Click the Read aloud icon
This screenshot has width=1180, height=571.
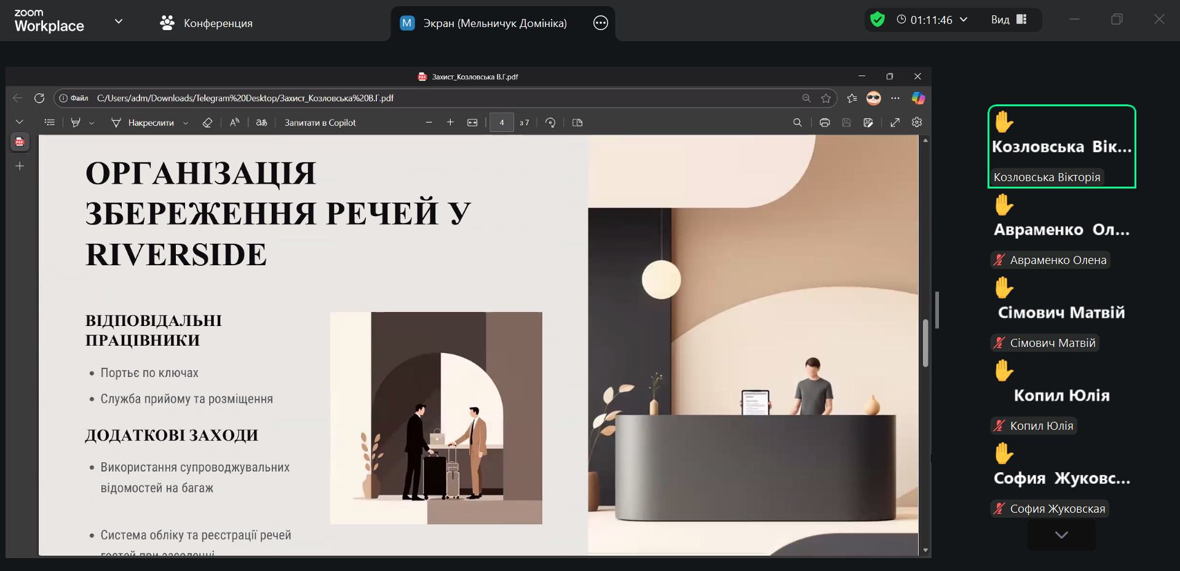[x=234, y=123]
